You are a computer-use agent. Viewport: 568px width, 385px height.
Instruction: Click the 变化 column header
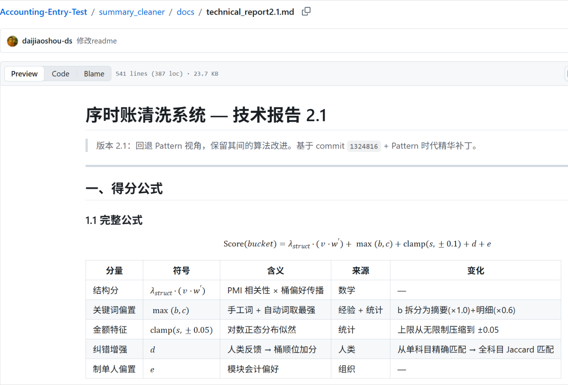[476, 270]
